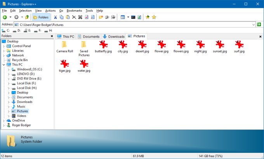The image size is (264, 159).
Task: Collapse the This PC tree node
Action: coord(4,65)
